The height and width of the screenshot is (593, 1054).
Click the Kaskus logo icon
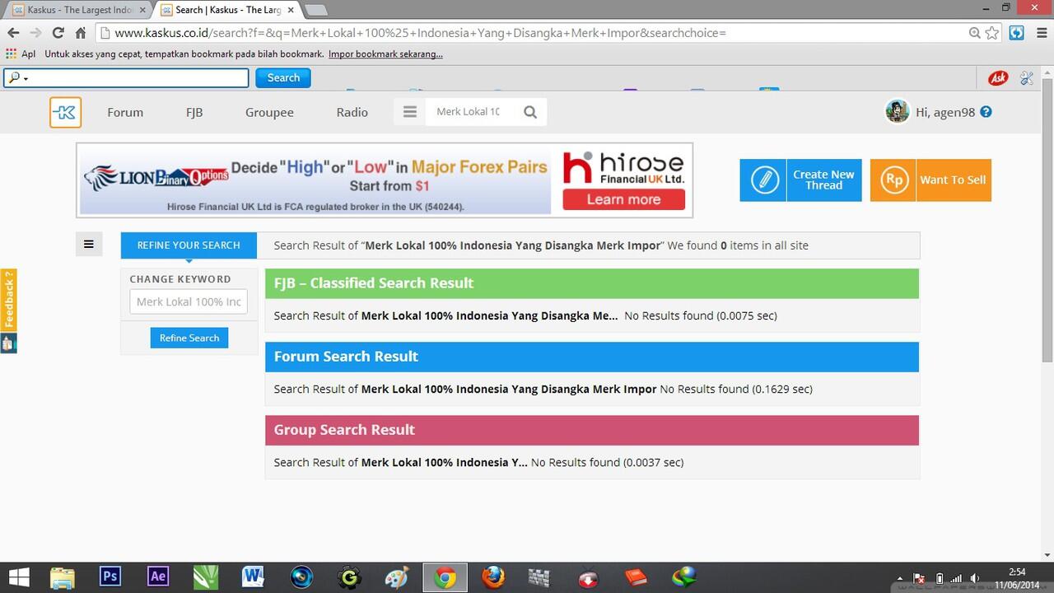coord(65,112)
